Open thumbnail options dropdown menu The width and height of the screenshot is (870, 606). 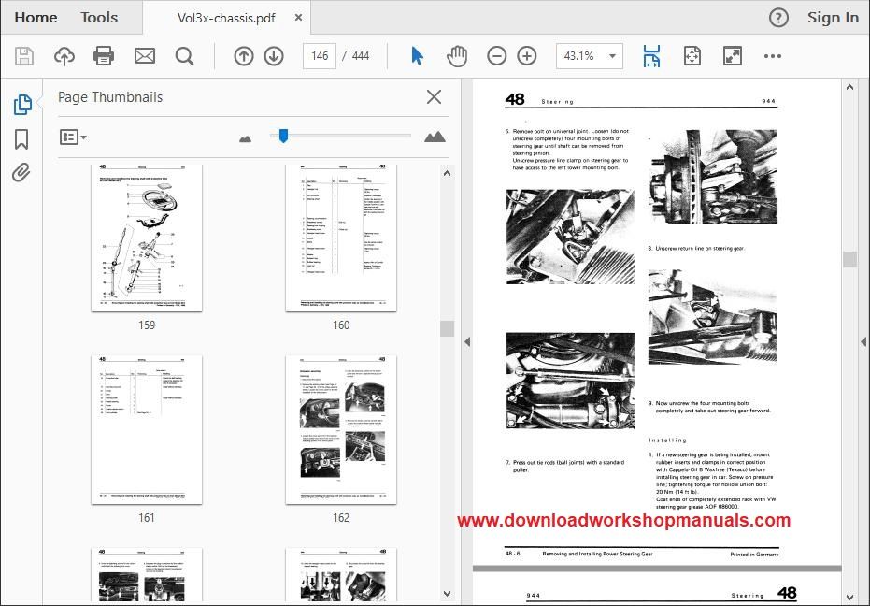73,137
